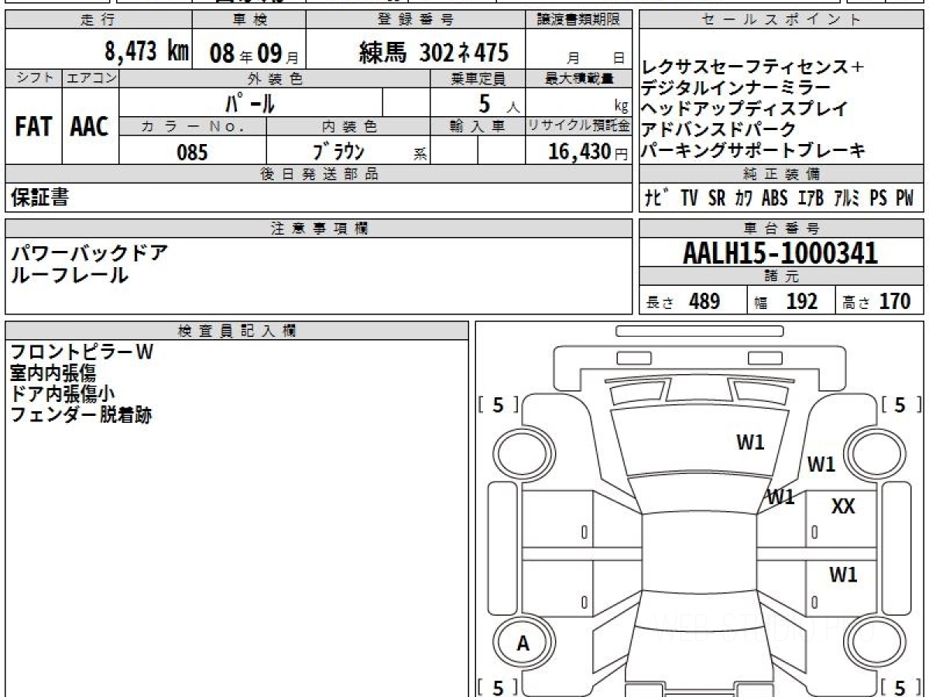Screen dimensions: 929x697
Task: Click the SR sunroof equipment code
Action: tap(717, 198)
